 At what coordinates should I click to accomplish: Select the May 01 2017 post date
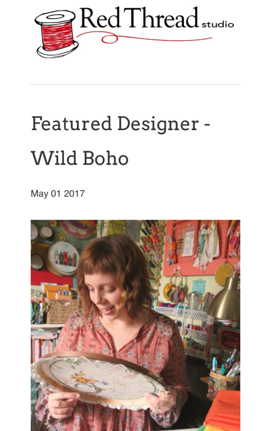click(58, 194)
